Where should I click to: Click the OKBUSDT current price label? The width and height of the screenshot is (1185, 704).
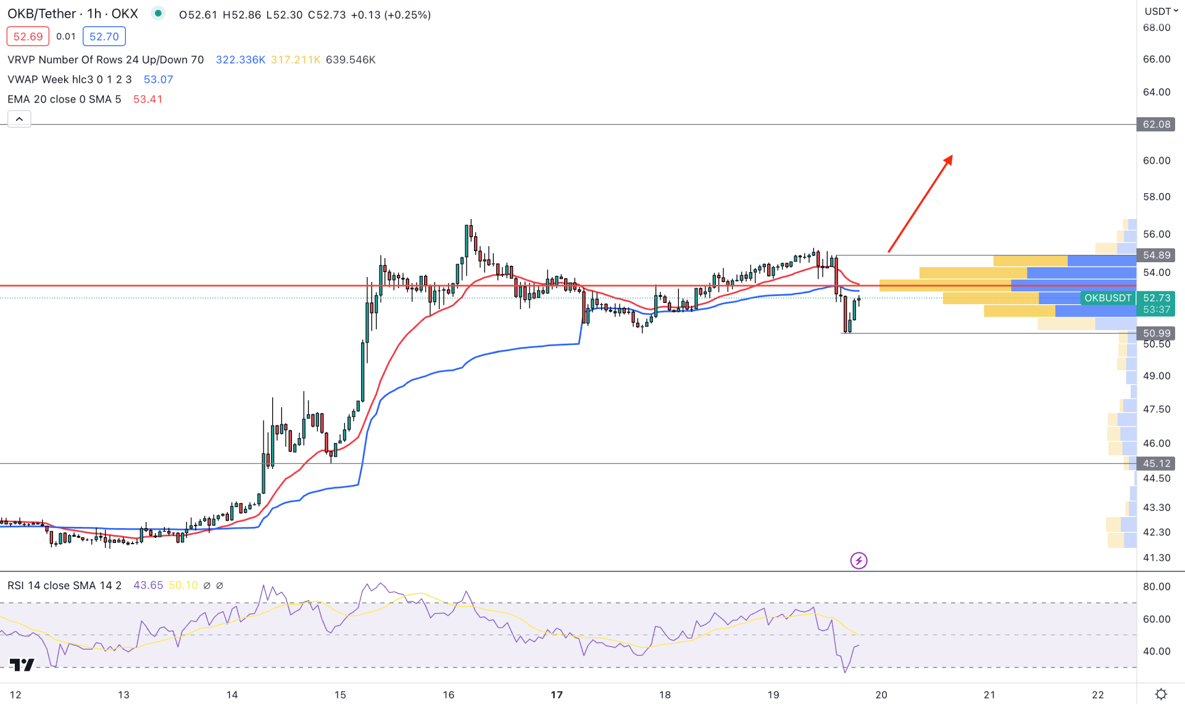[x=1108, y=298]
